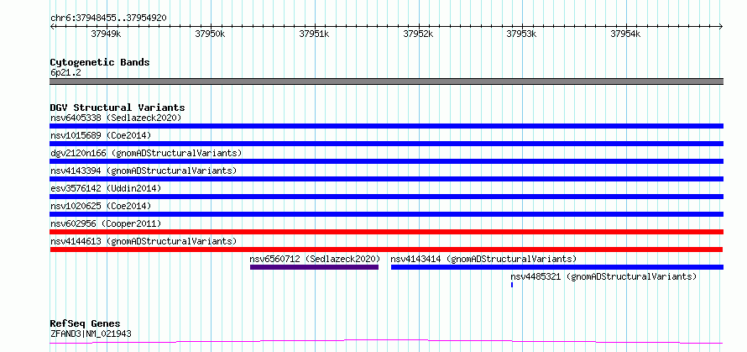Click the 37954k ruler tick label
Image resolution: width=747 pixels, height=352 pixels.
(x=625, y=34)
